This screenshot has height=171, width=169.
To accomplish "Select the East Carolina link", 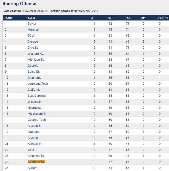I will (x=36, y=96).
